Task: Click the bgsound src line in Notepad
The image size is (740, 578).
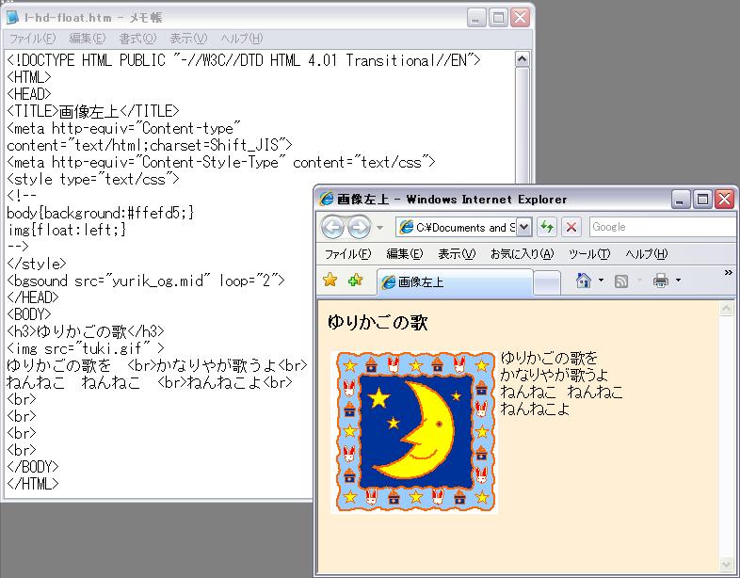Action: tap(146, 281)
